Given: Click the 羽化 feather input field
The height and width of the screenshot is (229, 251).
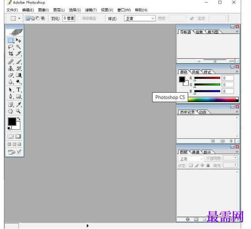Looking at the screenshot, I should [x=68, y=19].
